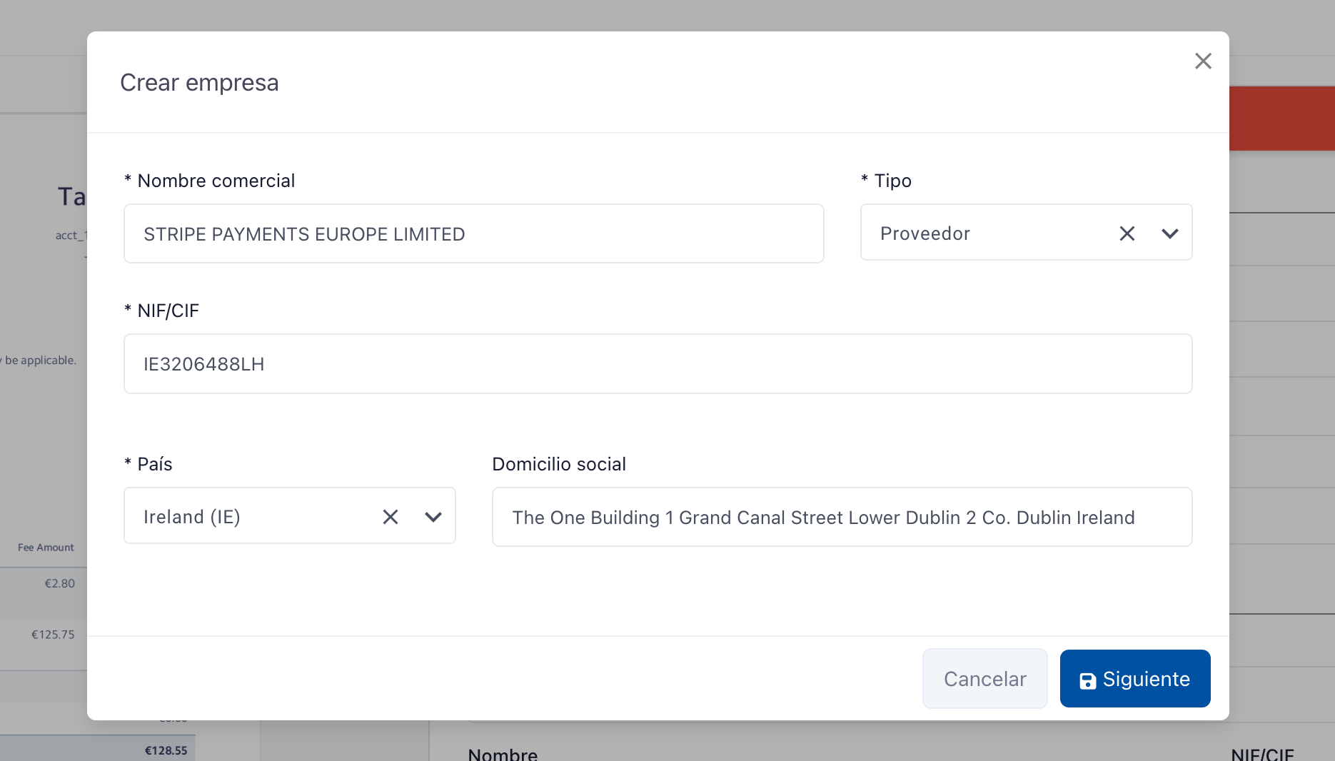Image resolution: width=1335 pixels, height=761 pixels.
Task: Expand the Tipo dropdown chevron
Action: click(1169, 233)
